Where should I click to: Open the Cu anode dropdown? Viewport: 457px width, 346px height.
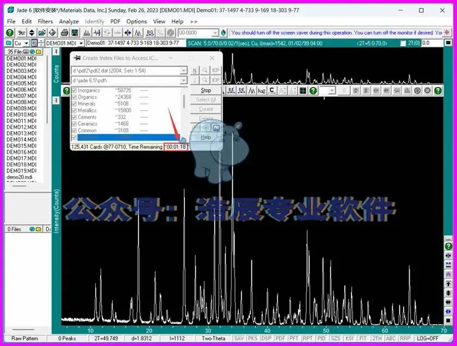[26, 43]
